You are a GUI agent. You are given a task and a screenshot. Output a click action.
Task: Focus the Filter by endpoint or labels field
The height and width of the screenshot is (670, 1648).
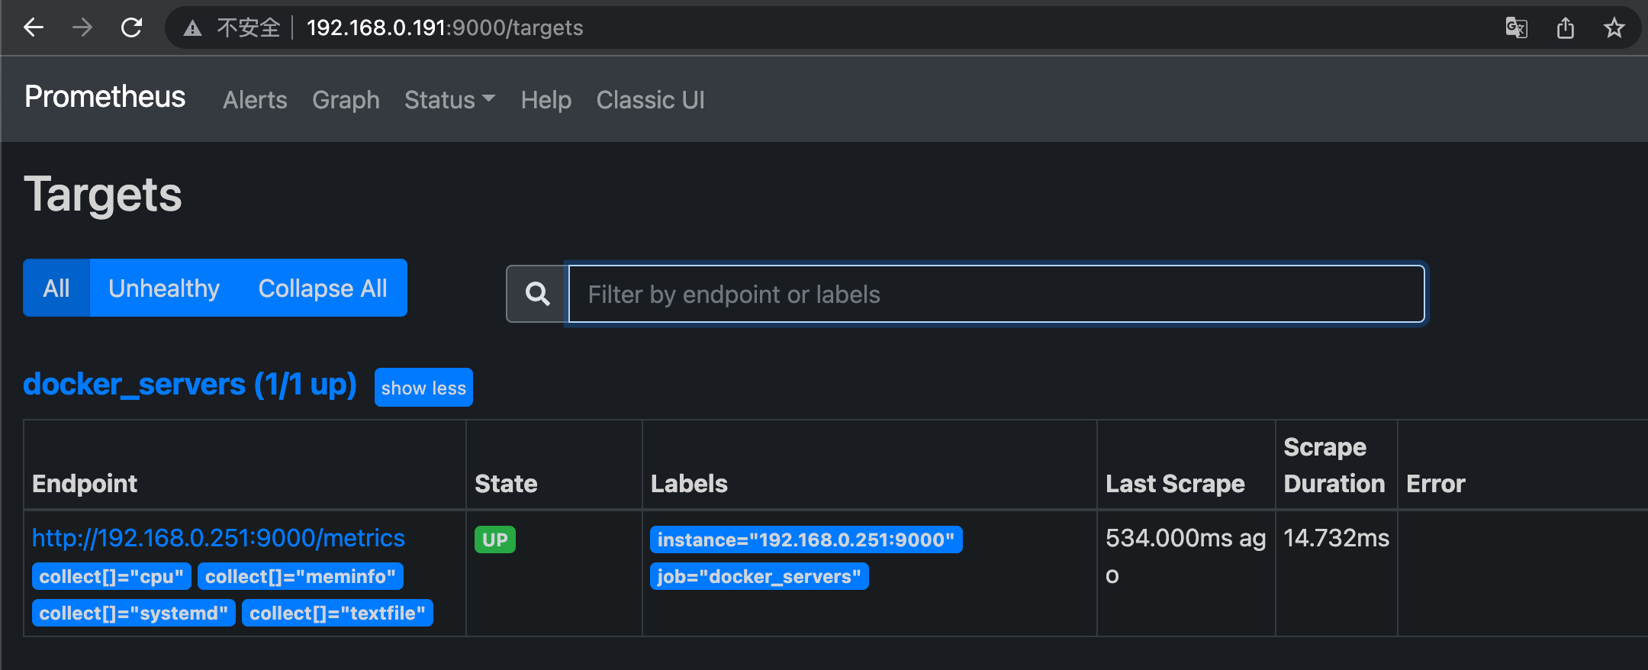pyautogui.click(x=996, y=294)
